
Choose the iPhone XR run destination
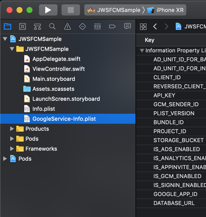click(x=165, y=10)
